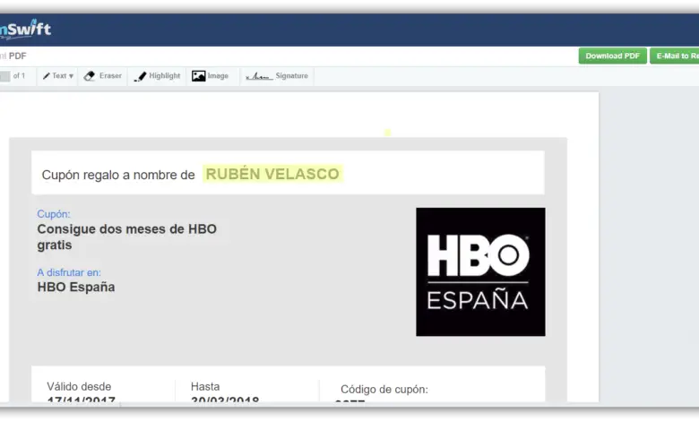Click the highlighted name RUBÉN VELASCO
This screenshot has width=699, height=421.
[x=272, y=174]
